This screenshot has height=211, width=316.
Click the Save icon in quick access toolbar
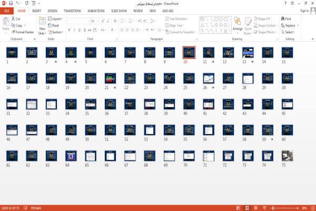(x=11, y=3)
